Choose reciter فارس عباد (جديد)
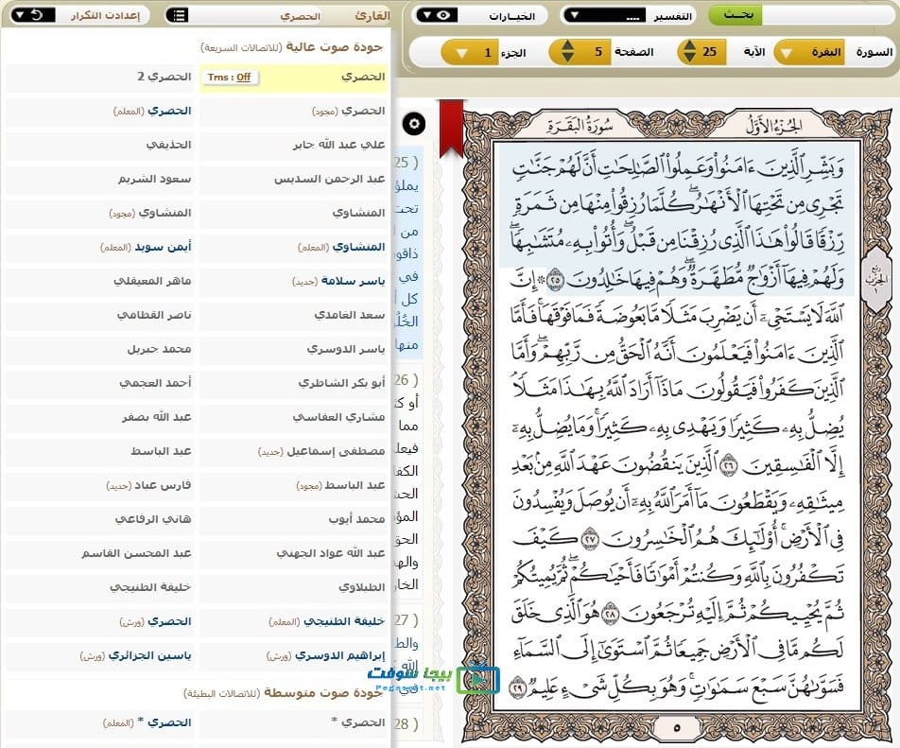The image size is (900, 748). pyautogui.click(x=98, y=485)
